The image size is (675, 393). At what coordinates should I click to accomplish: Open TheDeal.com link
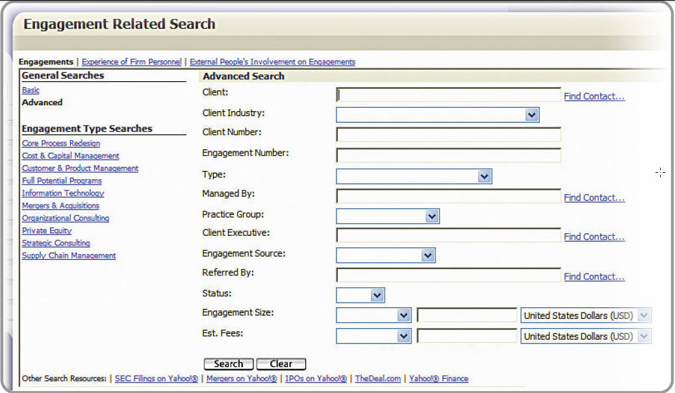[378, 379]
